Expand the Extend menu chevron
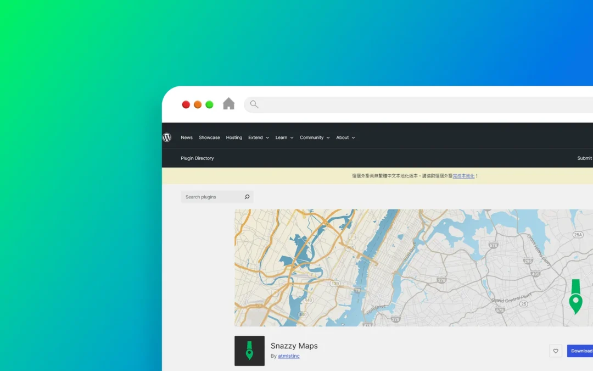The image size is (593, 371). pyautogui.click(x=267, y=138)
